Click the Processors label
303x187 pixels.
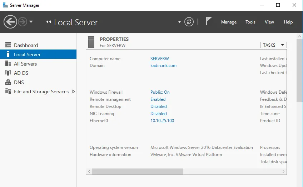pyautogui.click(x=270, y=147)
